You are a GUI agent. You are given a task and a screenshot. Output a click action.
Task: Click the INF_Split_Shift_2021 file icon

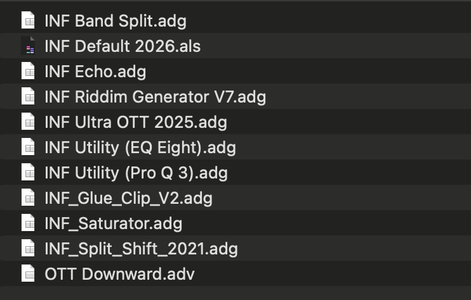click(28, 249)
